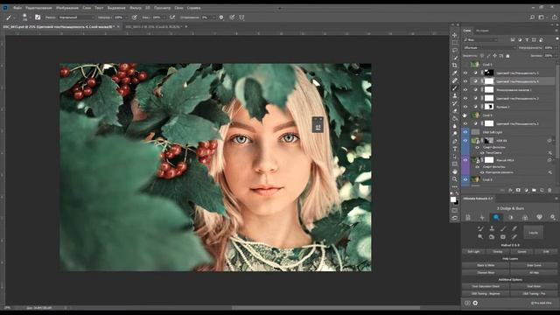Screen dimensions: 560x315
Task: Switch to the История tab
Action: pyautogui.click(x=482, y=31)
